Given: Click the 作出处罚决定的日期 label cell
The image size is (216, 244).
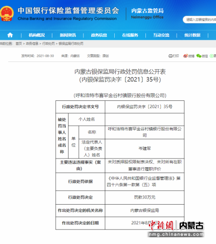Looking at the screenshot, I should tap(80, 223).
